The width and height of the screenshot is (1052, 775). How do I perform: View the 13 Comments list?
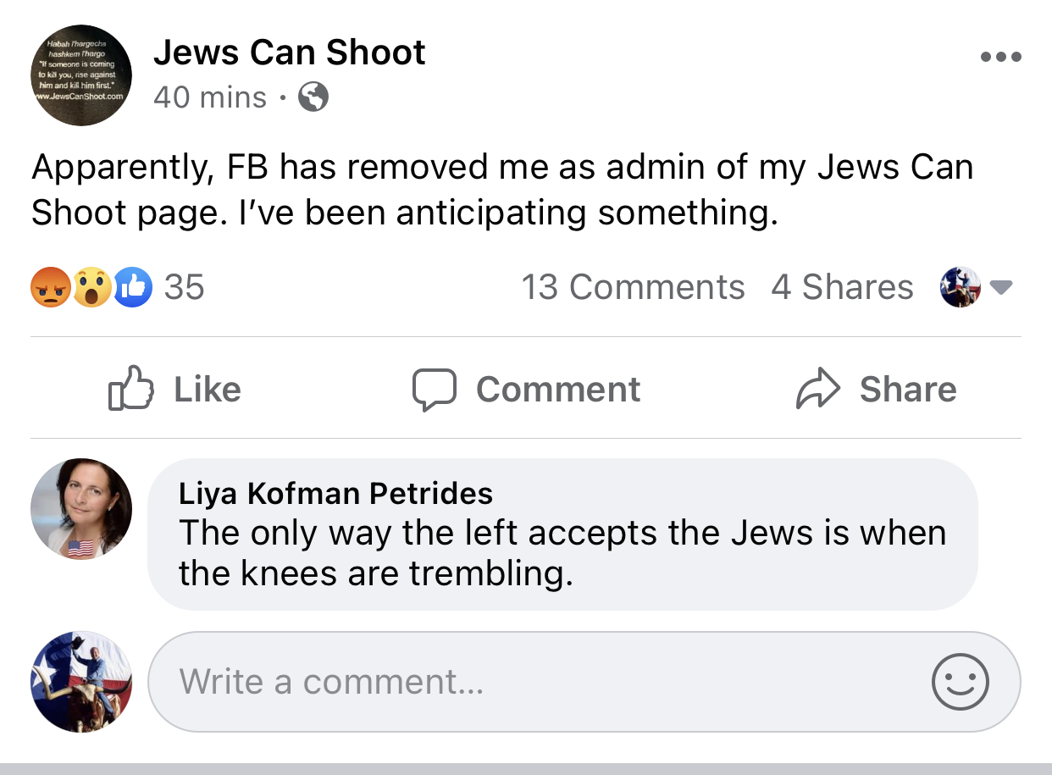tap(633, 288)
